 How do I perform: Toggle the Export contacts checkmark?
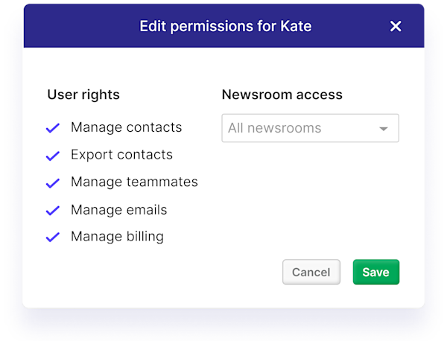(x=53, y=156)
